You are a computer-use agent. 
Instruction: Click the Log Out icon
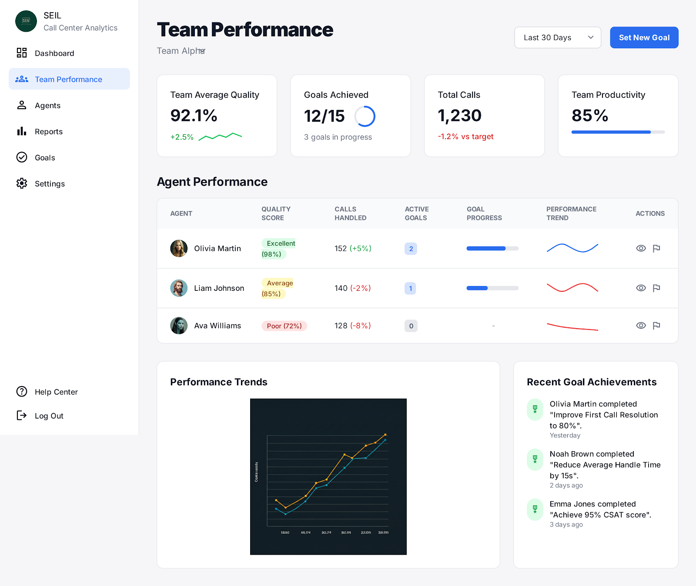pyautogui.click(x=22, y=416)
